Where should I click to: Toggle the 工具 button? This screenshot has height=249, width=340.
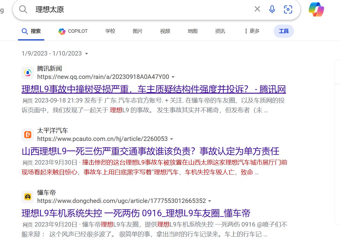pos(284,31)
